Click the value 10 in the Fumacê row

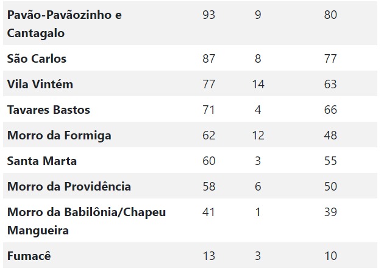(330, 256)
